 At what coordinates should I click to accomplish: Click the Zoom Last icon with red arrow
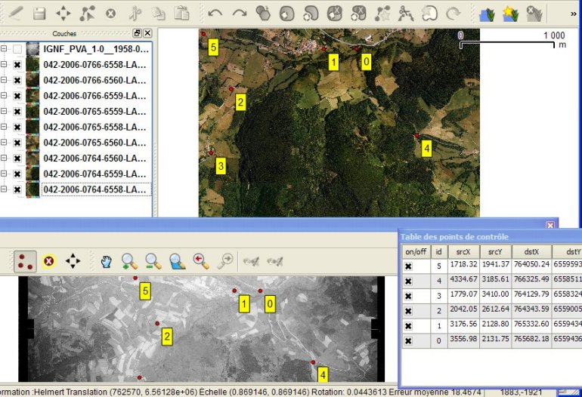[x=201, y=261]
